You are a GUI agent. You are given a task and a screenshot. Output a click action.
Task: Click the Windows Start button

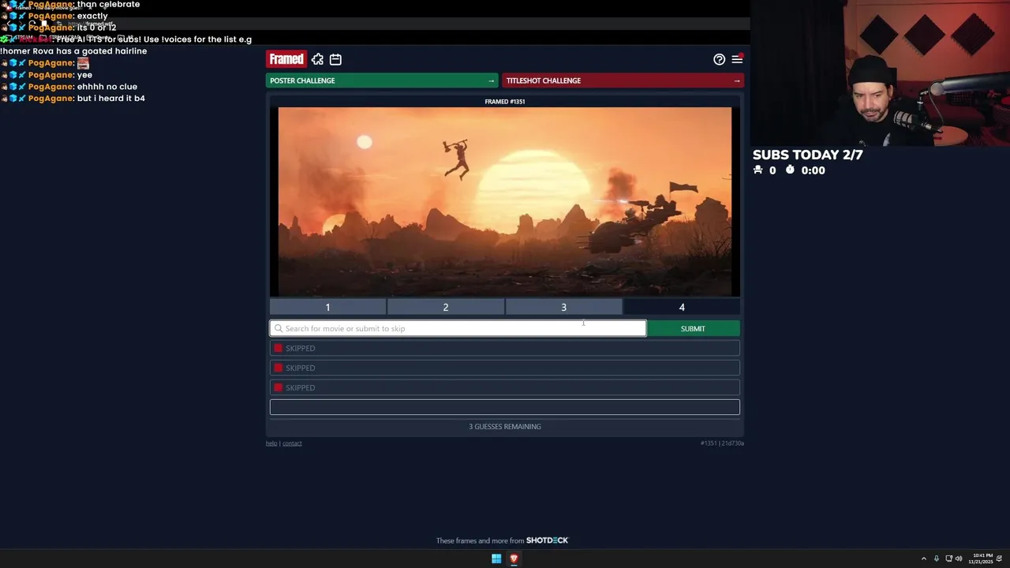pyautogui.click(x=496, y=559)
